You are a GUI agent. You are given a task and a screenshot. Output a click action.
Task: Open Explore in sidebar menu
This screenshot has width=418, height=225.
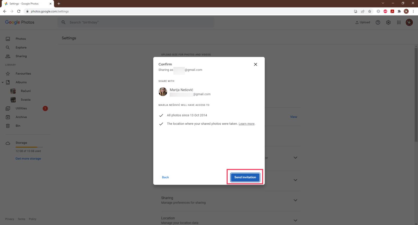21,47
